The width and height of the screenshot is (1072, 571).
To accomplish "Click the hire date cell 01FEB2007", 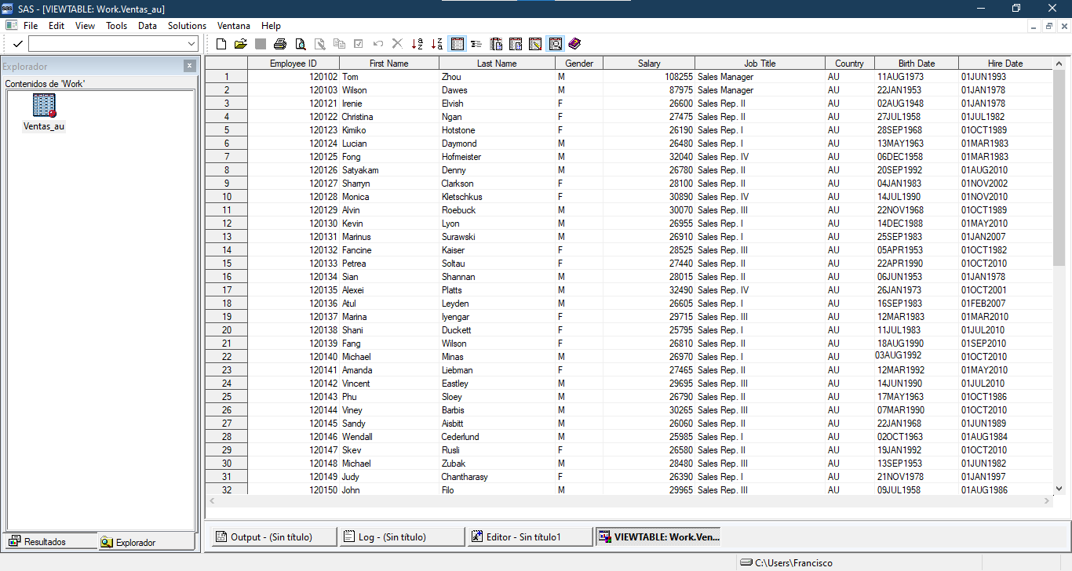I will click(x=1005, y=304).
